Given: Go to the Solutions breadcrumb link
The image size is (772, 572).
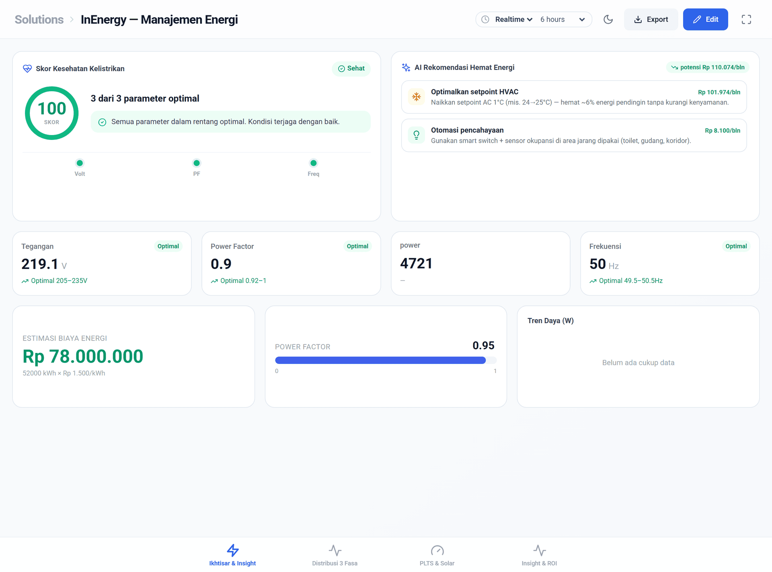Looking at the screenshot, I should click(x=39, y=19).
